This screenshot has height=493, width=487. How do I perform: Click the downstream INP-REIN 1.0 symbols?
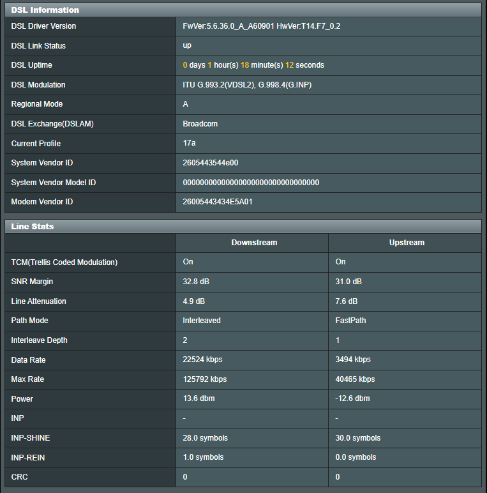(x=203, y=457)
